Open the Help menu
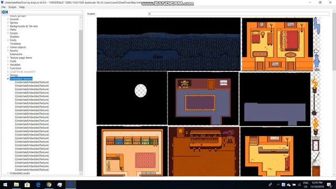336x189 pixels. tap(22, 7)
